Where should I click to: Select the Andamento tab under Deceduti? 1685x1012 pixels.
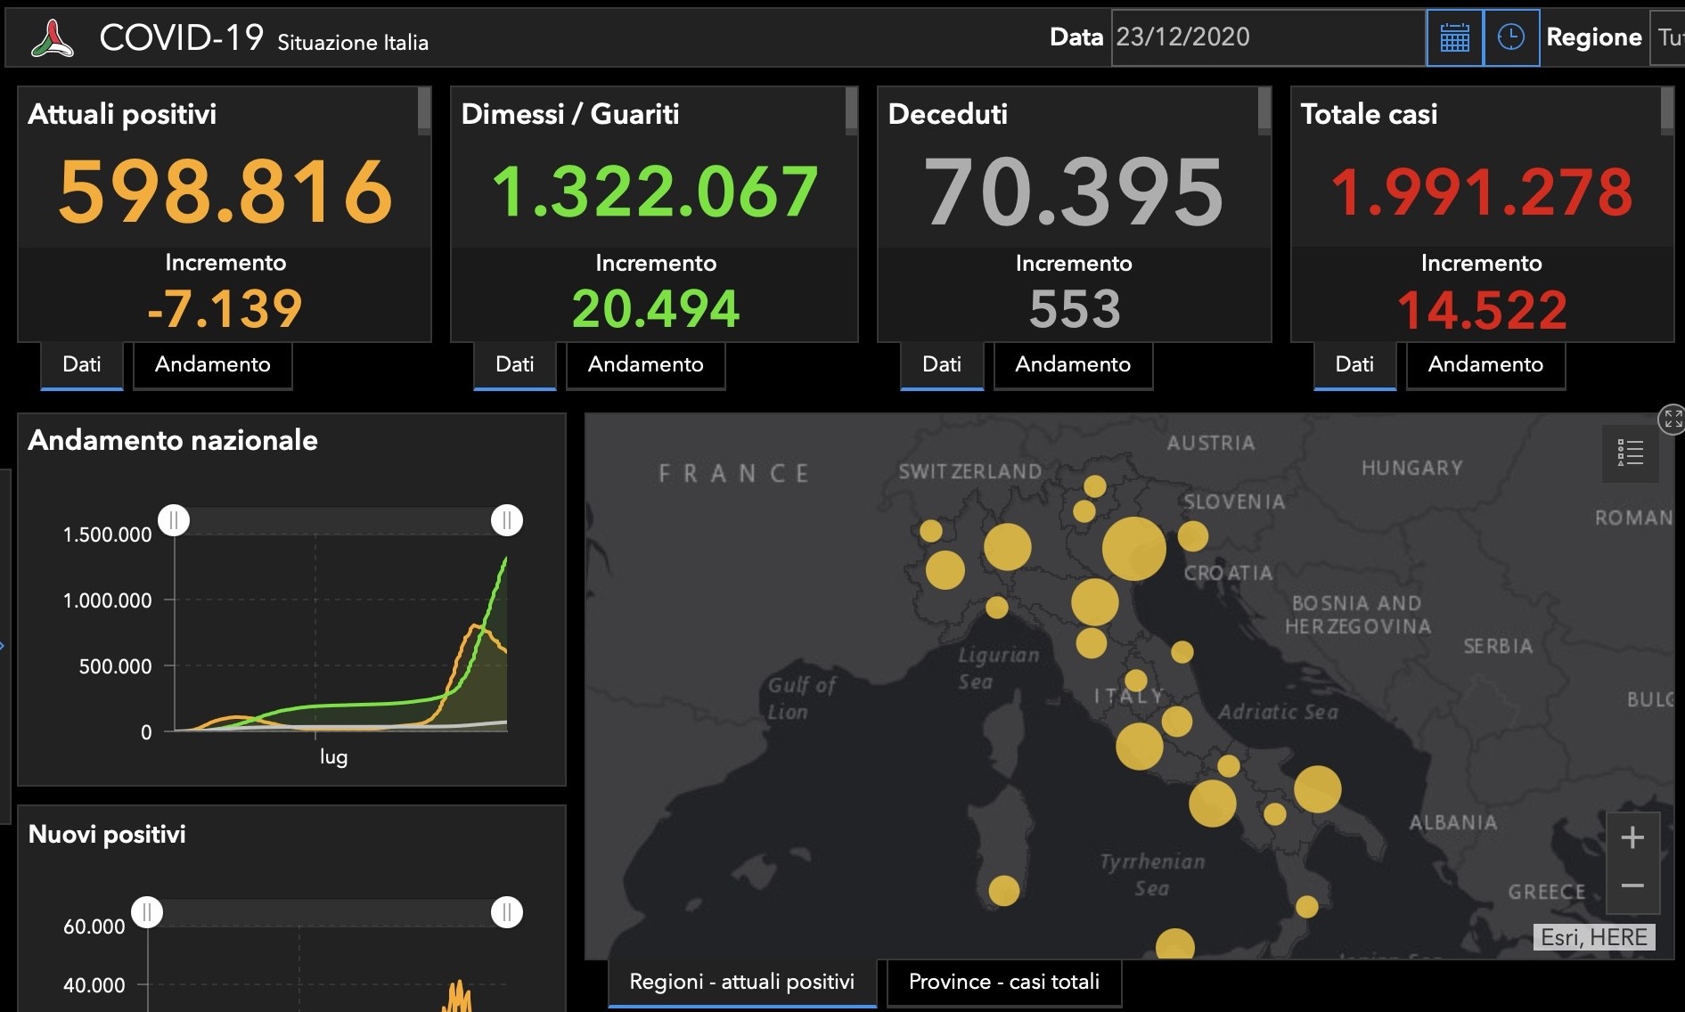tap(1073, 364)
